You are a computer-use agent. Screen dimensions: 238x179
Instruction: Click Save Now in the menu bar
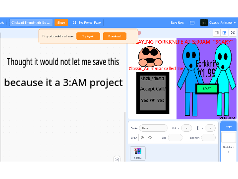(177, 22)
